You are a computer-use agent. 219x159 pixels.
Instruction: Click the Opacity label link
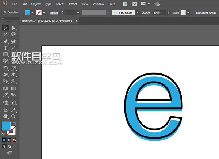146,12
